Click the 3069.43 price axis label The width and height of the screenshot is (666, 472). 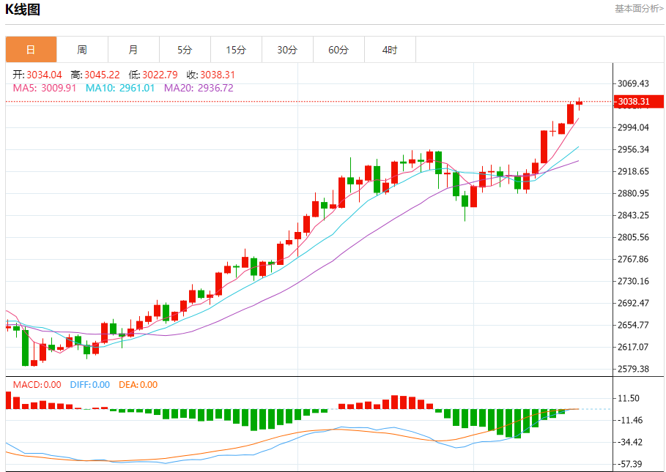click(x=633, y=83)
